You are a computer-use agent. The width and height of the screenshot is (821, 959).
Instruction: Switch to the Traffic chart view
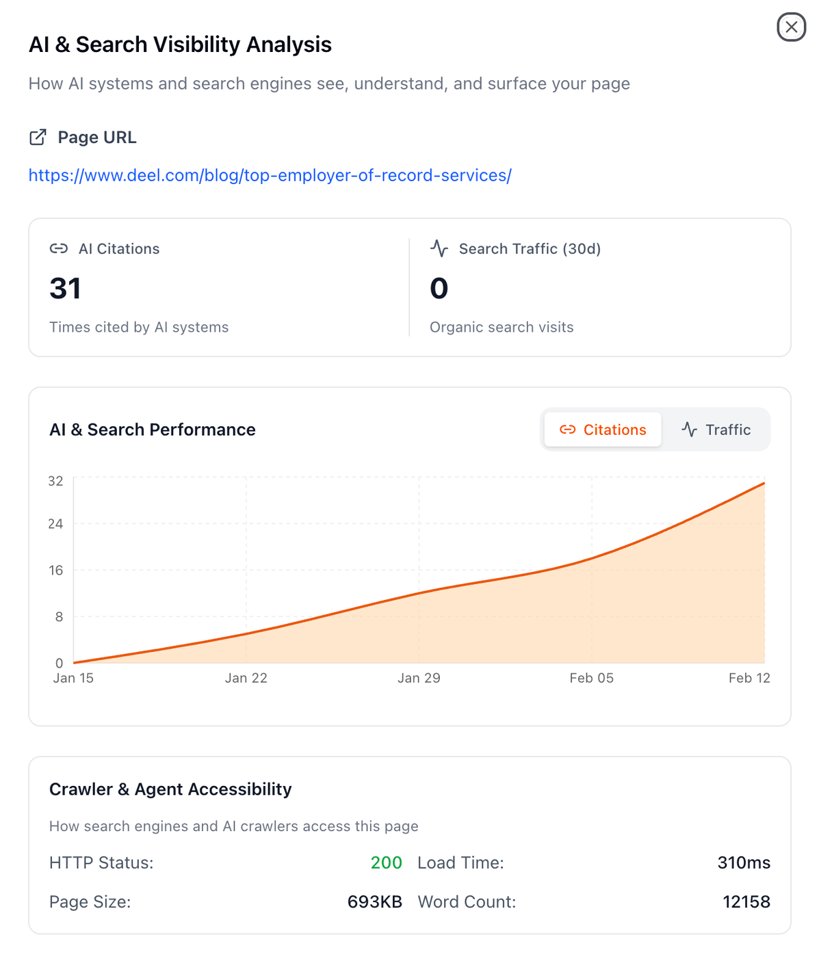point(717,430)
